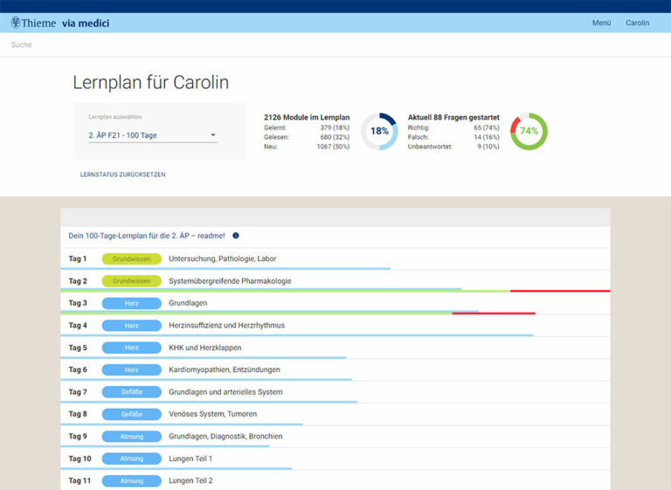Click Lernstatus zurücksetzen button
This screenshot has height=490, width=671.
(123, 175)
